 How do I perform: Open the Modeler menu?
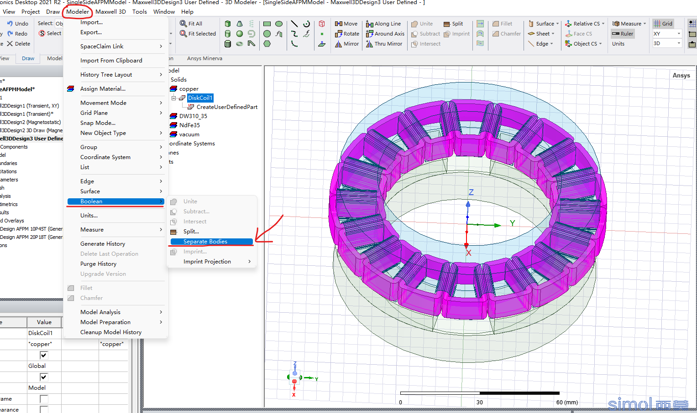78,12
